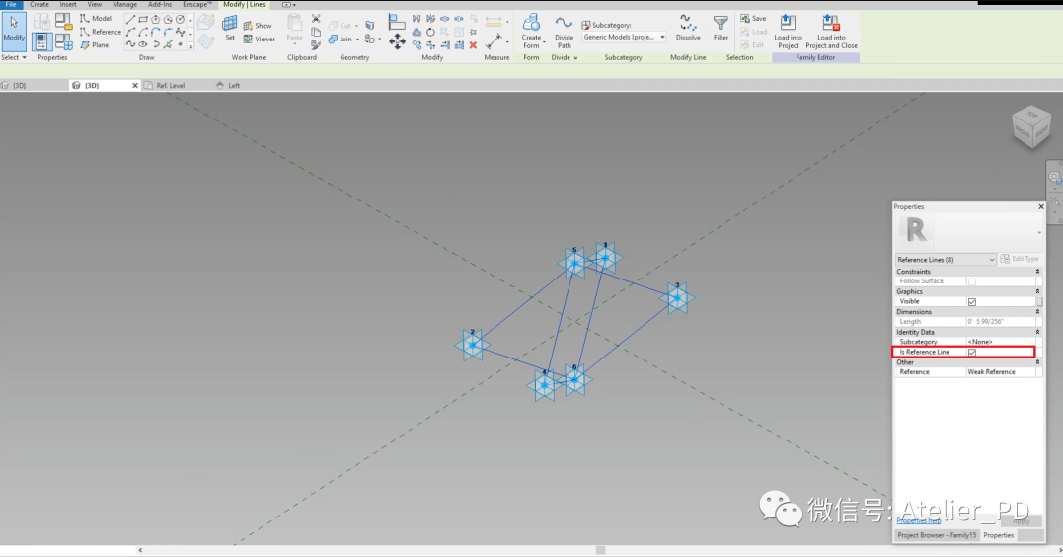Click Create Form
Viewport: 1063px width, 557px height.
531,32
